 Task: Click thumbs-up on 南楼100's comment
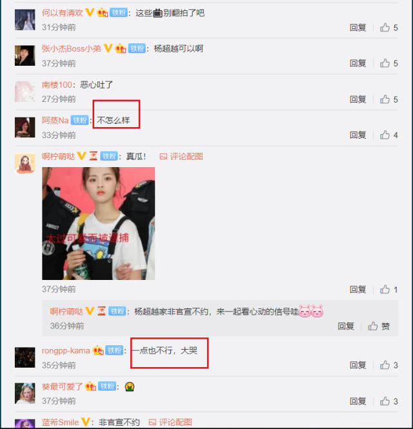[x=388, y=99]
